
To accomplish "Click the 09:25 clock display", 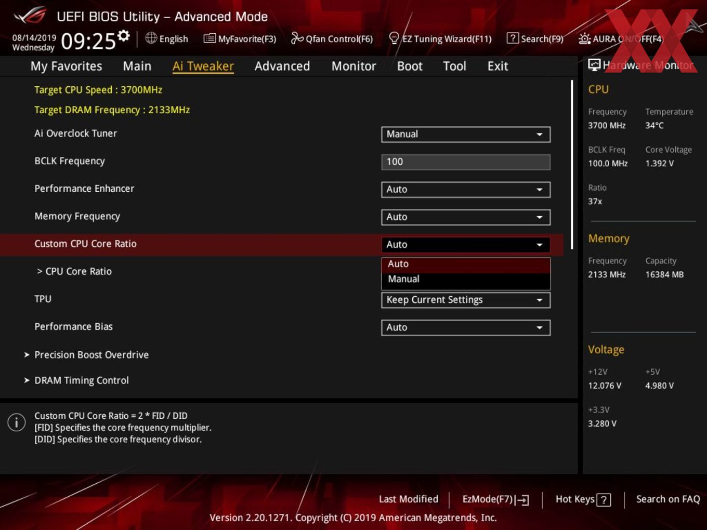I will point(88,41).
